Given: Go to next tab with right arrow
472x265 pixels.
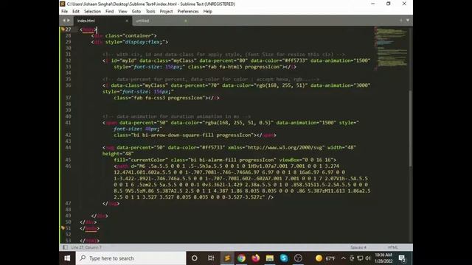Looking at the screenshot, I should click(x=69, y=21).
